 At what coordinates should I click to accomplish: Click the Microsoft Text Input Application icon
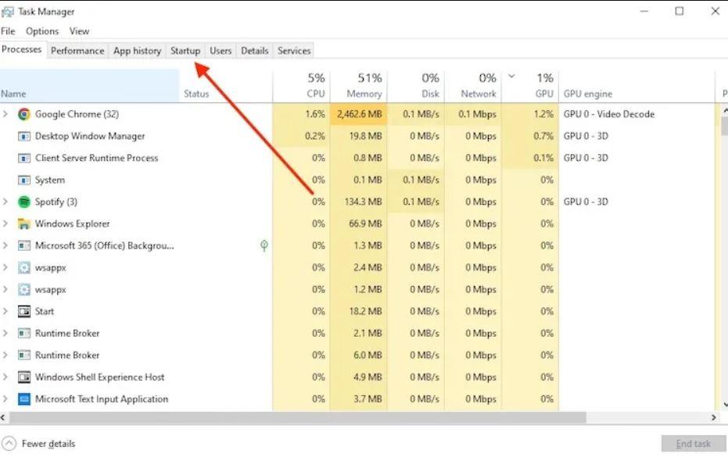pos(24,398)
